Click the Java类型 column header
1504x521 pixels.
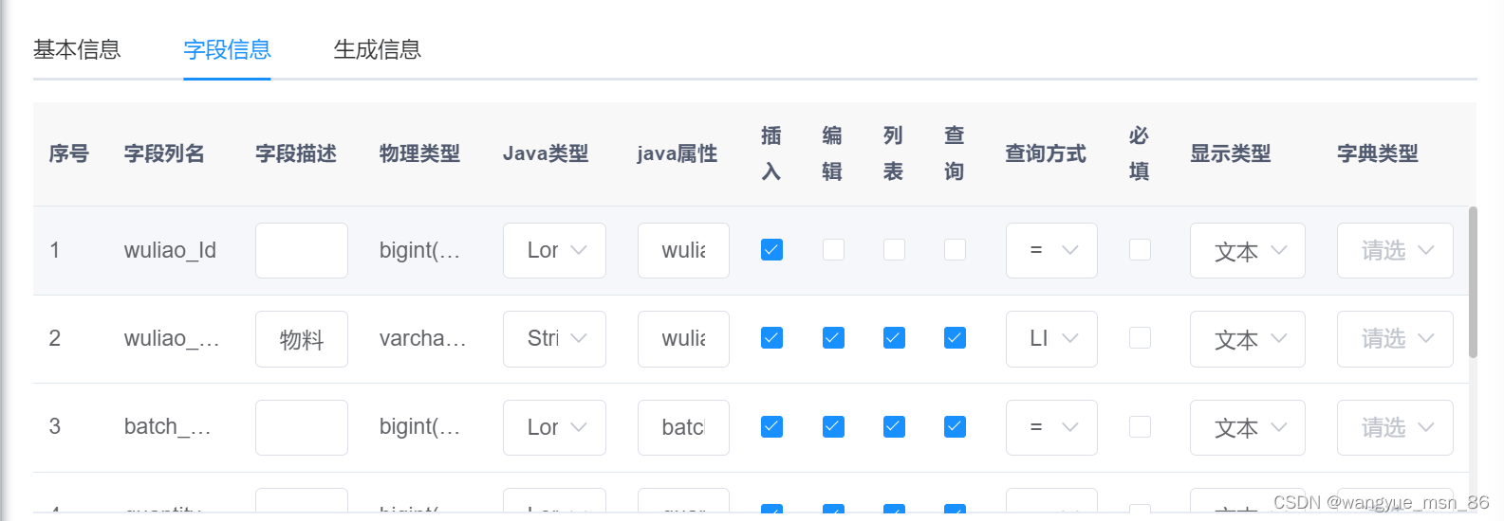tap(546, 153)
